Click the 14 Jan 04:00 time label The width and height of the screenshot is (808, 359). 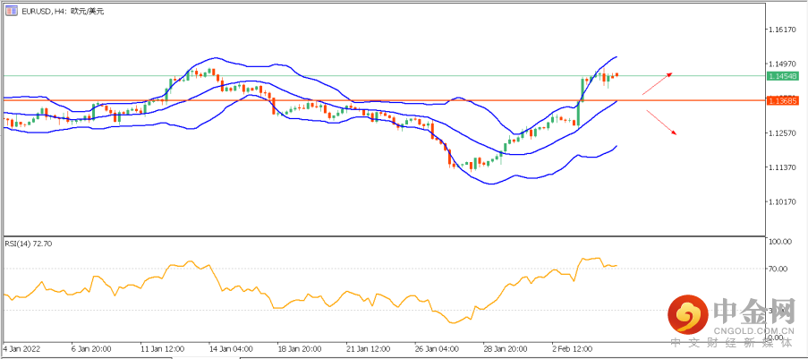click(x=231, y=347)
